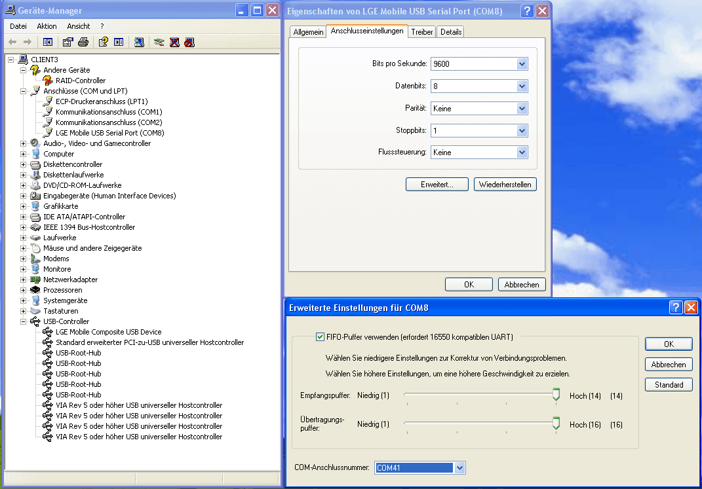This screenshot has height=489, width=702.
Task: Click the update driver toolbar icon
Action: point(159,42)
